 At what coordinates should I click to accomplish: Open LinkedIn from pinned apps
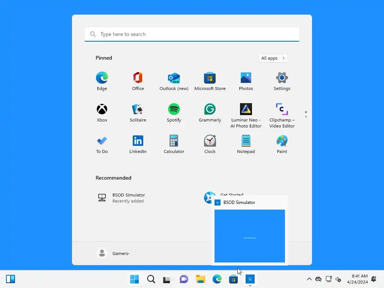(138, 144)
